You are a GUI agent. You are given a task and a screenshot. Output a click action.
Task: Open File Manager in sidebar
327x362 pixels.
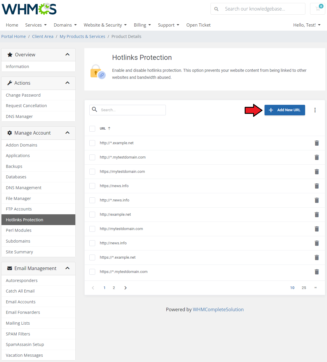(38, 199)
